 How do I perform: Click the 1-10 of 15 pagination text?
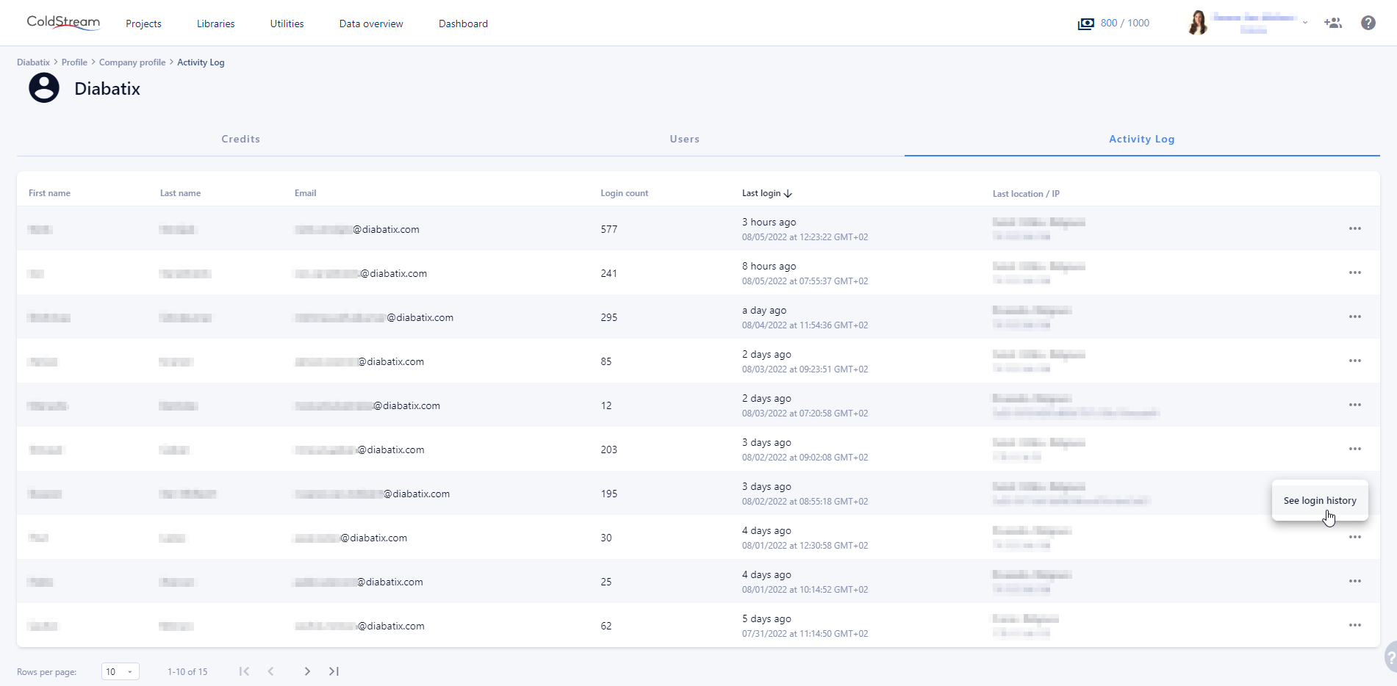187,672
